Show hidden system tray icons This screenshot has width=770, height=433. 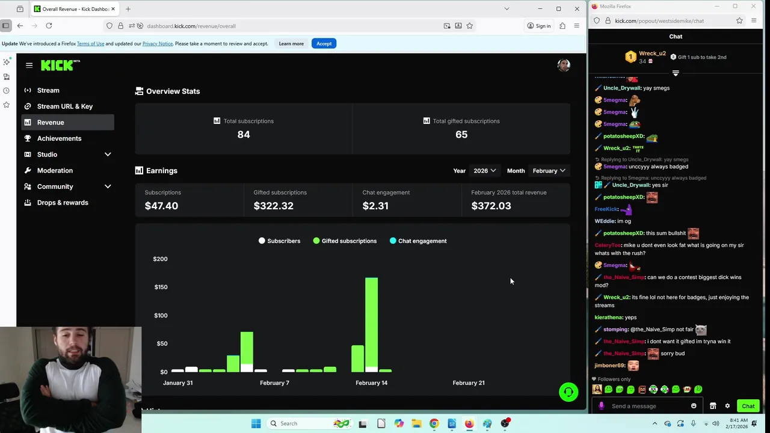tap(655, 423)
